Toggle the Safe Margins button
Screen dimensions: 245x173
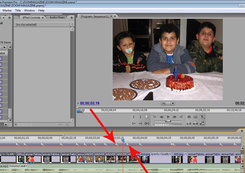[x=196, y=117]
